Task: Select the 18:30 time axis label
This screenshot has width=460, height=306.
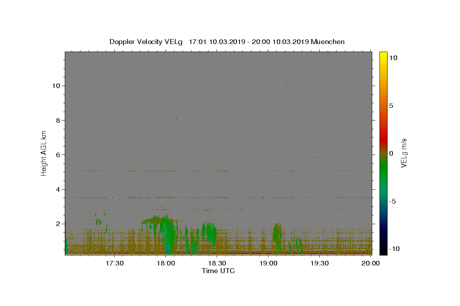Action: tap(217, 263)
